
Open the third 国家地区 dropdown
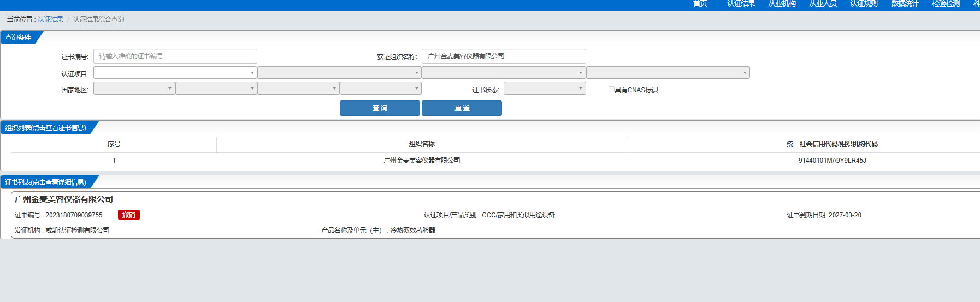(298, 88)
